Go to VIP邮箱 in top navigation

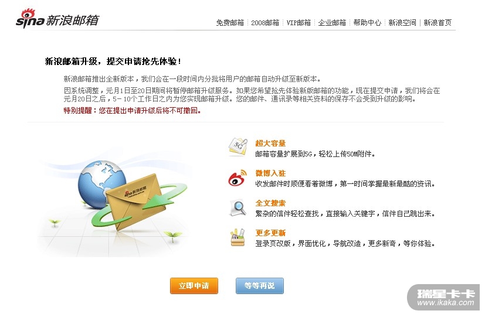point(299,23)
